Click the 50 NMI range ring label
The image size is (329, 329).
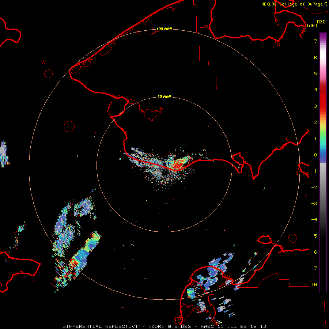tap(164, 97)
